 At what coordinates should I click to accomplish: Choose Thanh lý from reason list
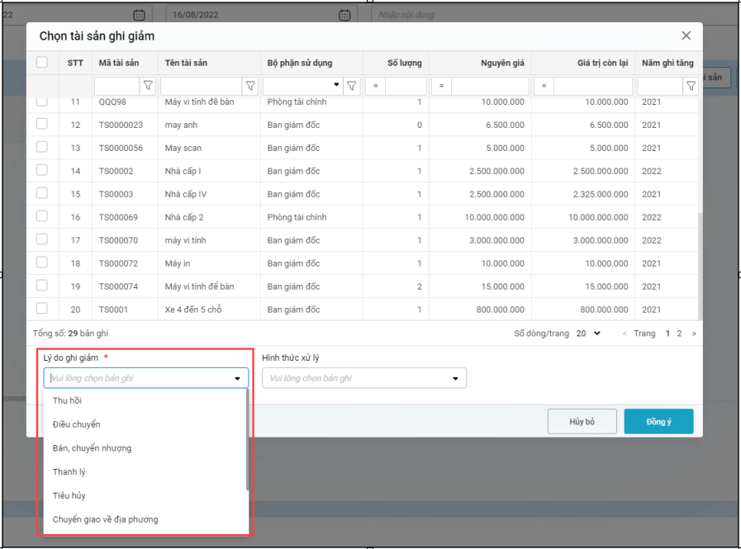pyautogui.click(x=69, y=472)
